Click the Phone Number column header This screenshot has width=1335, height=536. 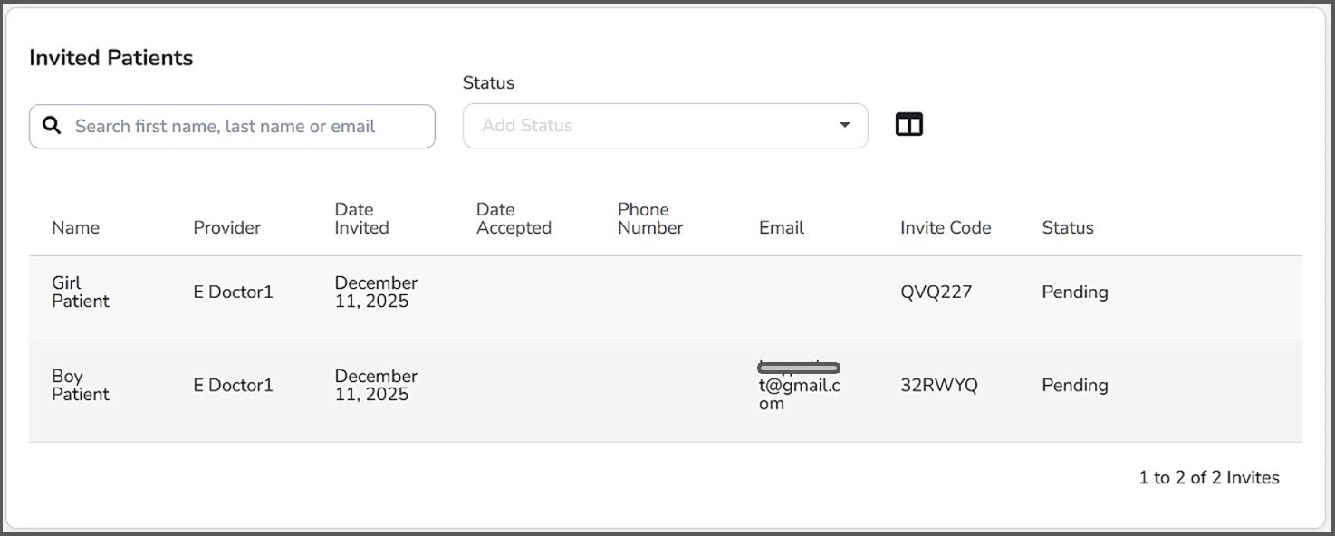click(x=649, y=219)
